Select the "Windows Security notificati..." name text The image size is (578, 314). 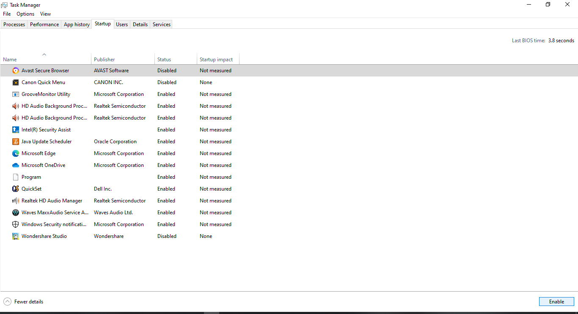click(54, 224)
